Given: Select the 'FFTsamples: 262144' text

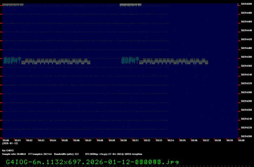Looking at the screenshot, I should pyautogui.click(x=40, y=154).
